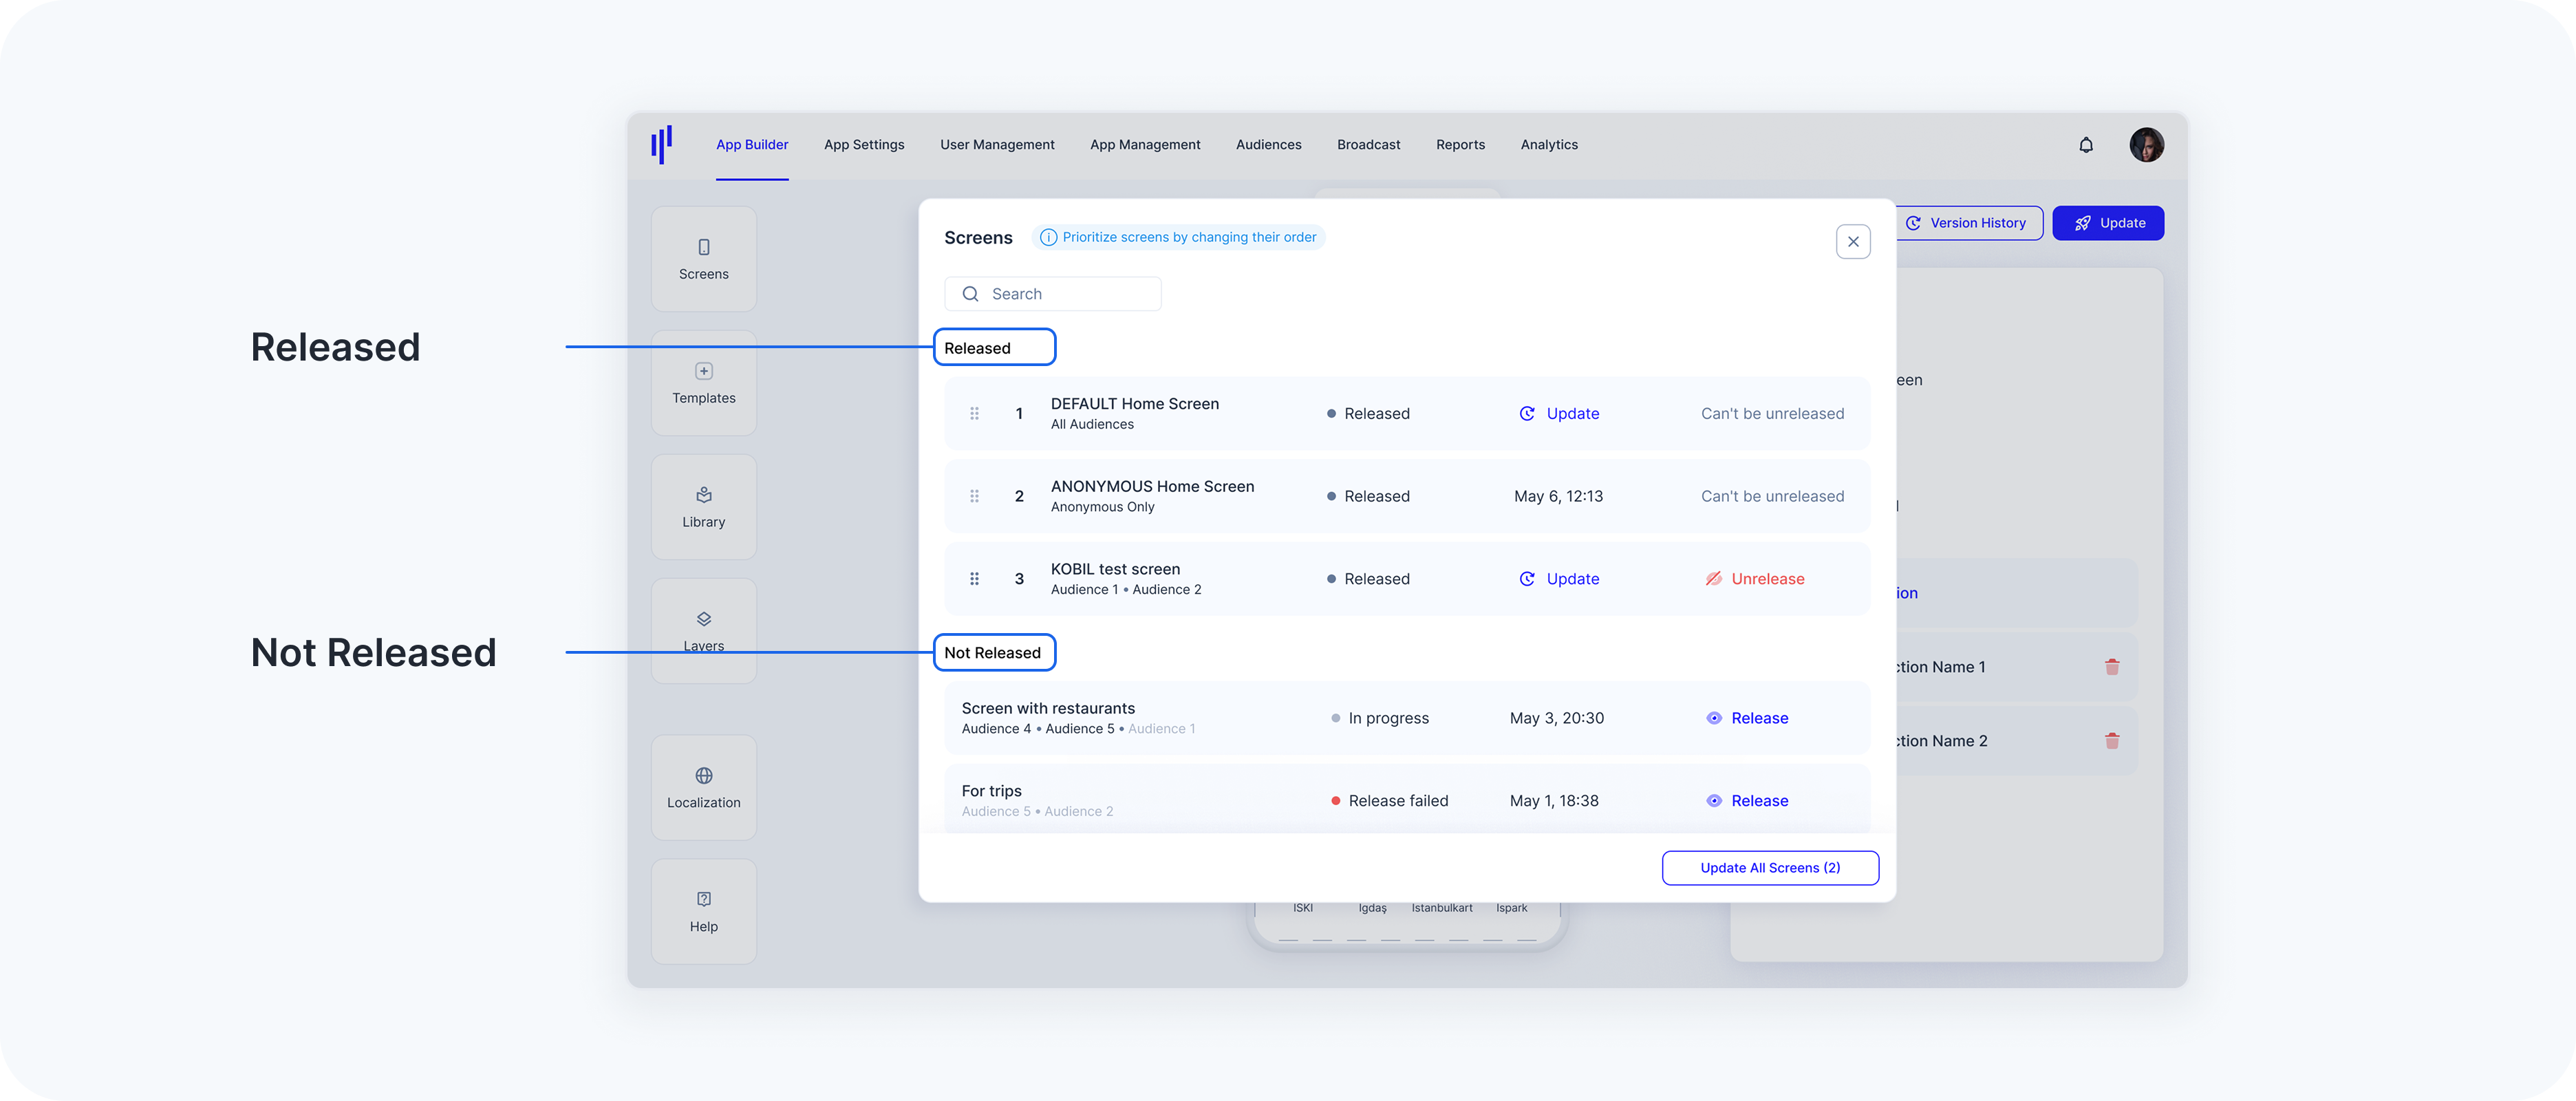Update the DEFAULT Home Screen
The image size is (2576, 1101).
(x=1559, y=414)
